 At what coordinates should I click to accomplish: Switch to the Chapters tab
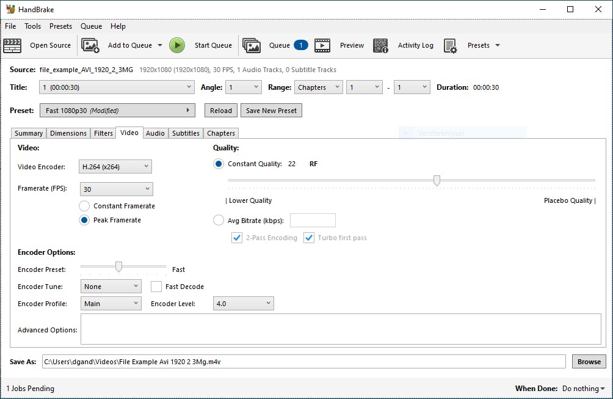pos(221,133)
